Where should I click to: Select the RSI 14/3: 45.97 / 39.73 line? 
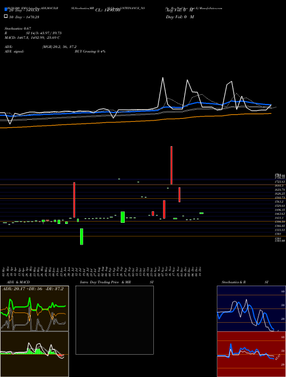tap(34, 33)
